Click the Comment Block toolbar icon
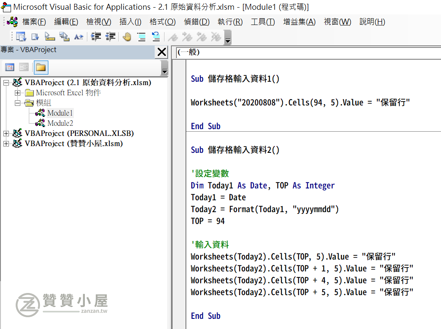441x329 pixels. tap(142, 37)
